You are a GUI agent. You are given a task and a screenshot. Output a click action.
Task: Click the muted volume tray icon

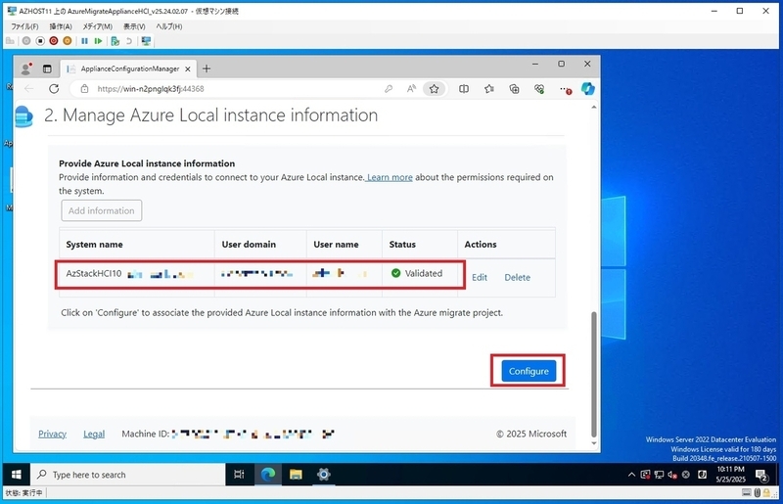click(x=672, y=475)
